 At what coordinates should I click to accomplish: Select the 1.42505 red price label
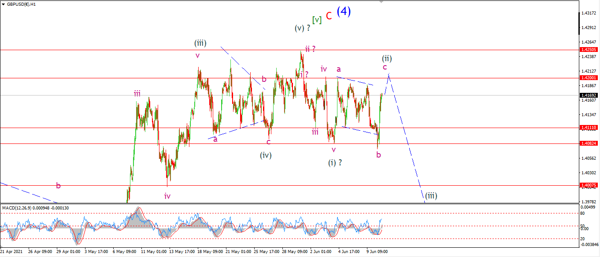point(589,50)
